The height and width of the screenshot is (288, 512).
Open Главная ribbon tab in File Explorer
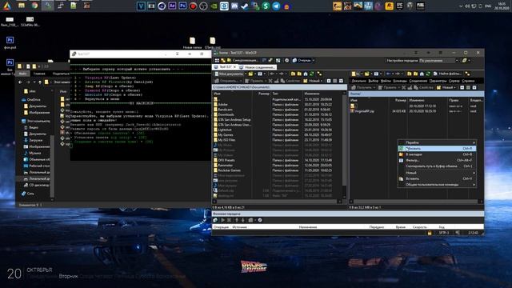pos(39,74)
